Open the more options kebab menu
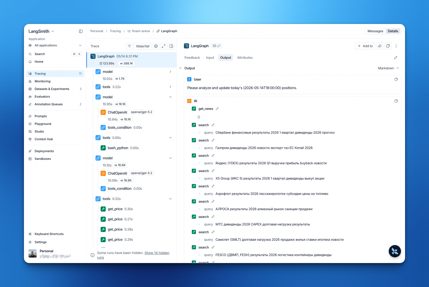Viewport: 429px width, 287px height. pyautogui.click(x=396, y=46)
